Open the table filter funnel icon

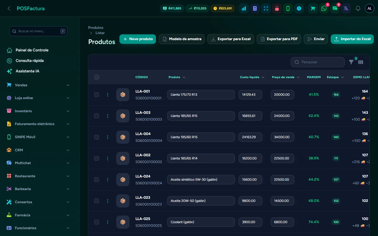(351, 62)
